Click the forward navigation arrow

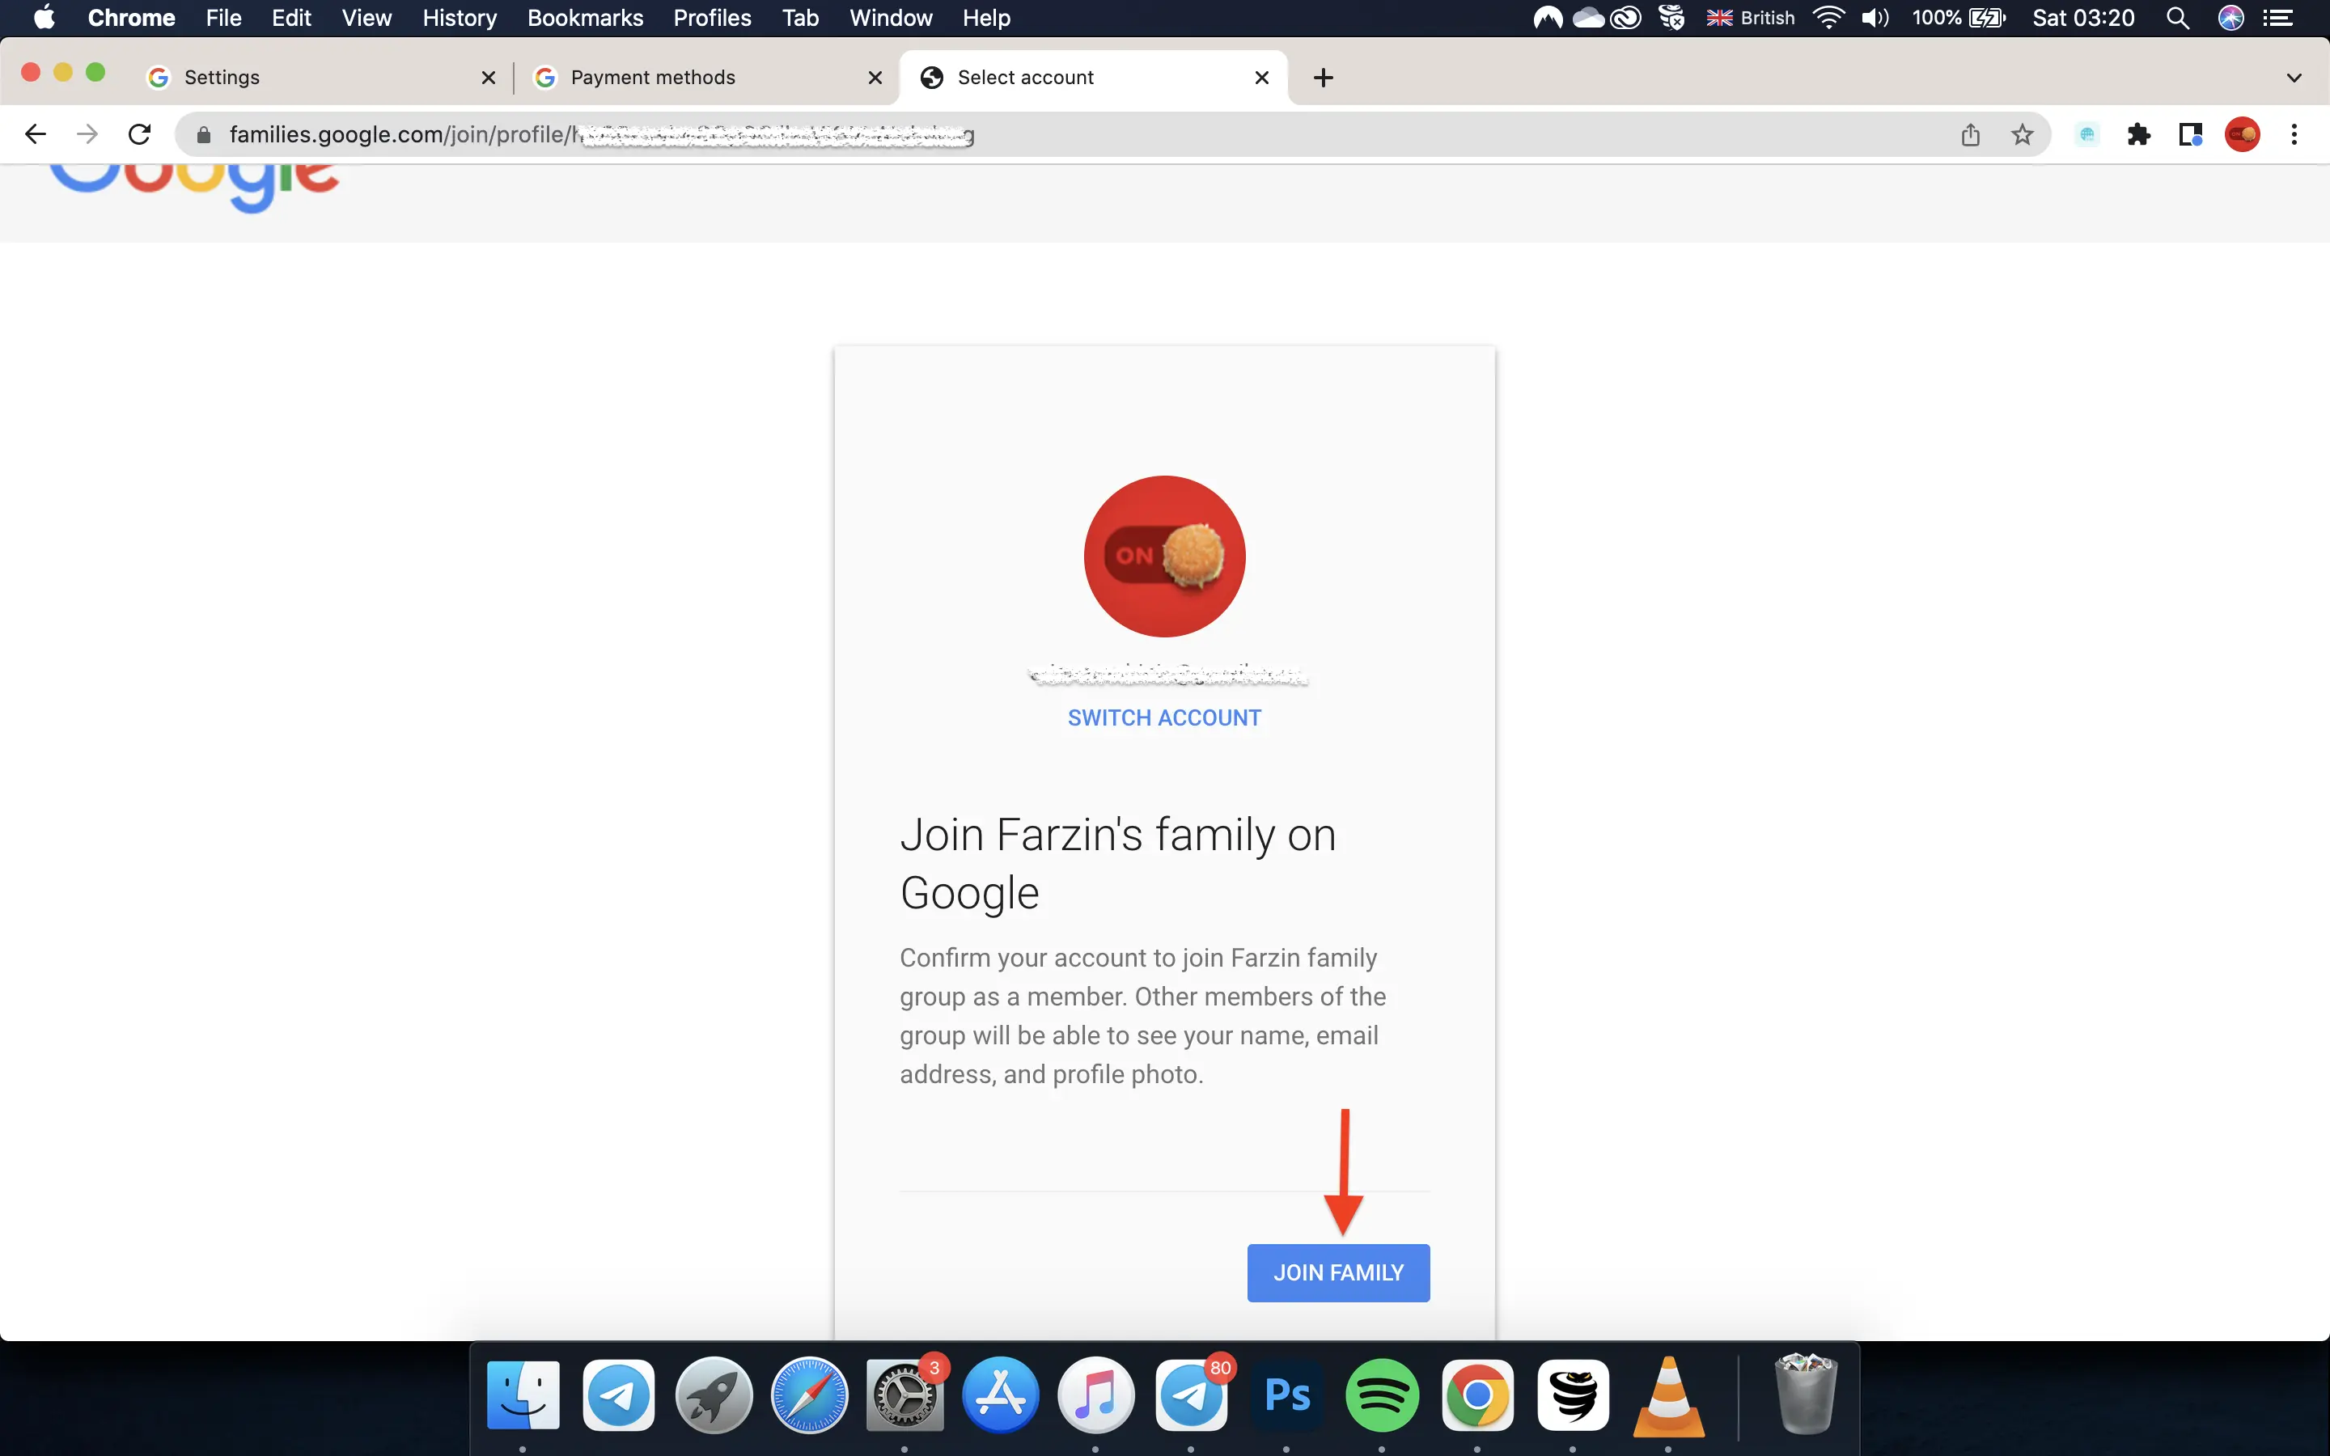coord(87,135)
